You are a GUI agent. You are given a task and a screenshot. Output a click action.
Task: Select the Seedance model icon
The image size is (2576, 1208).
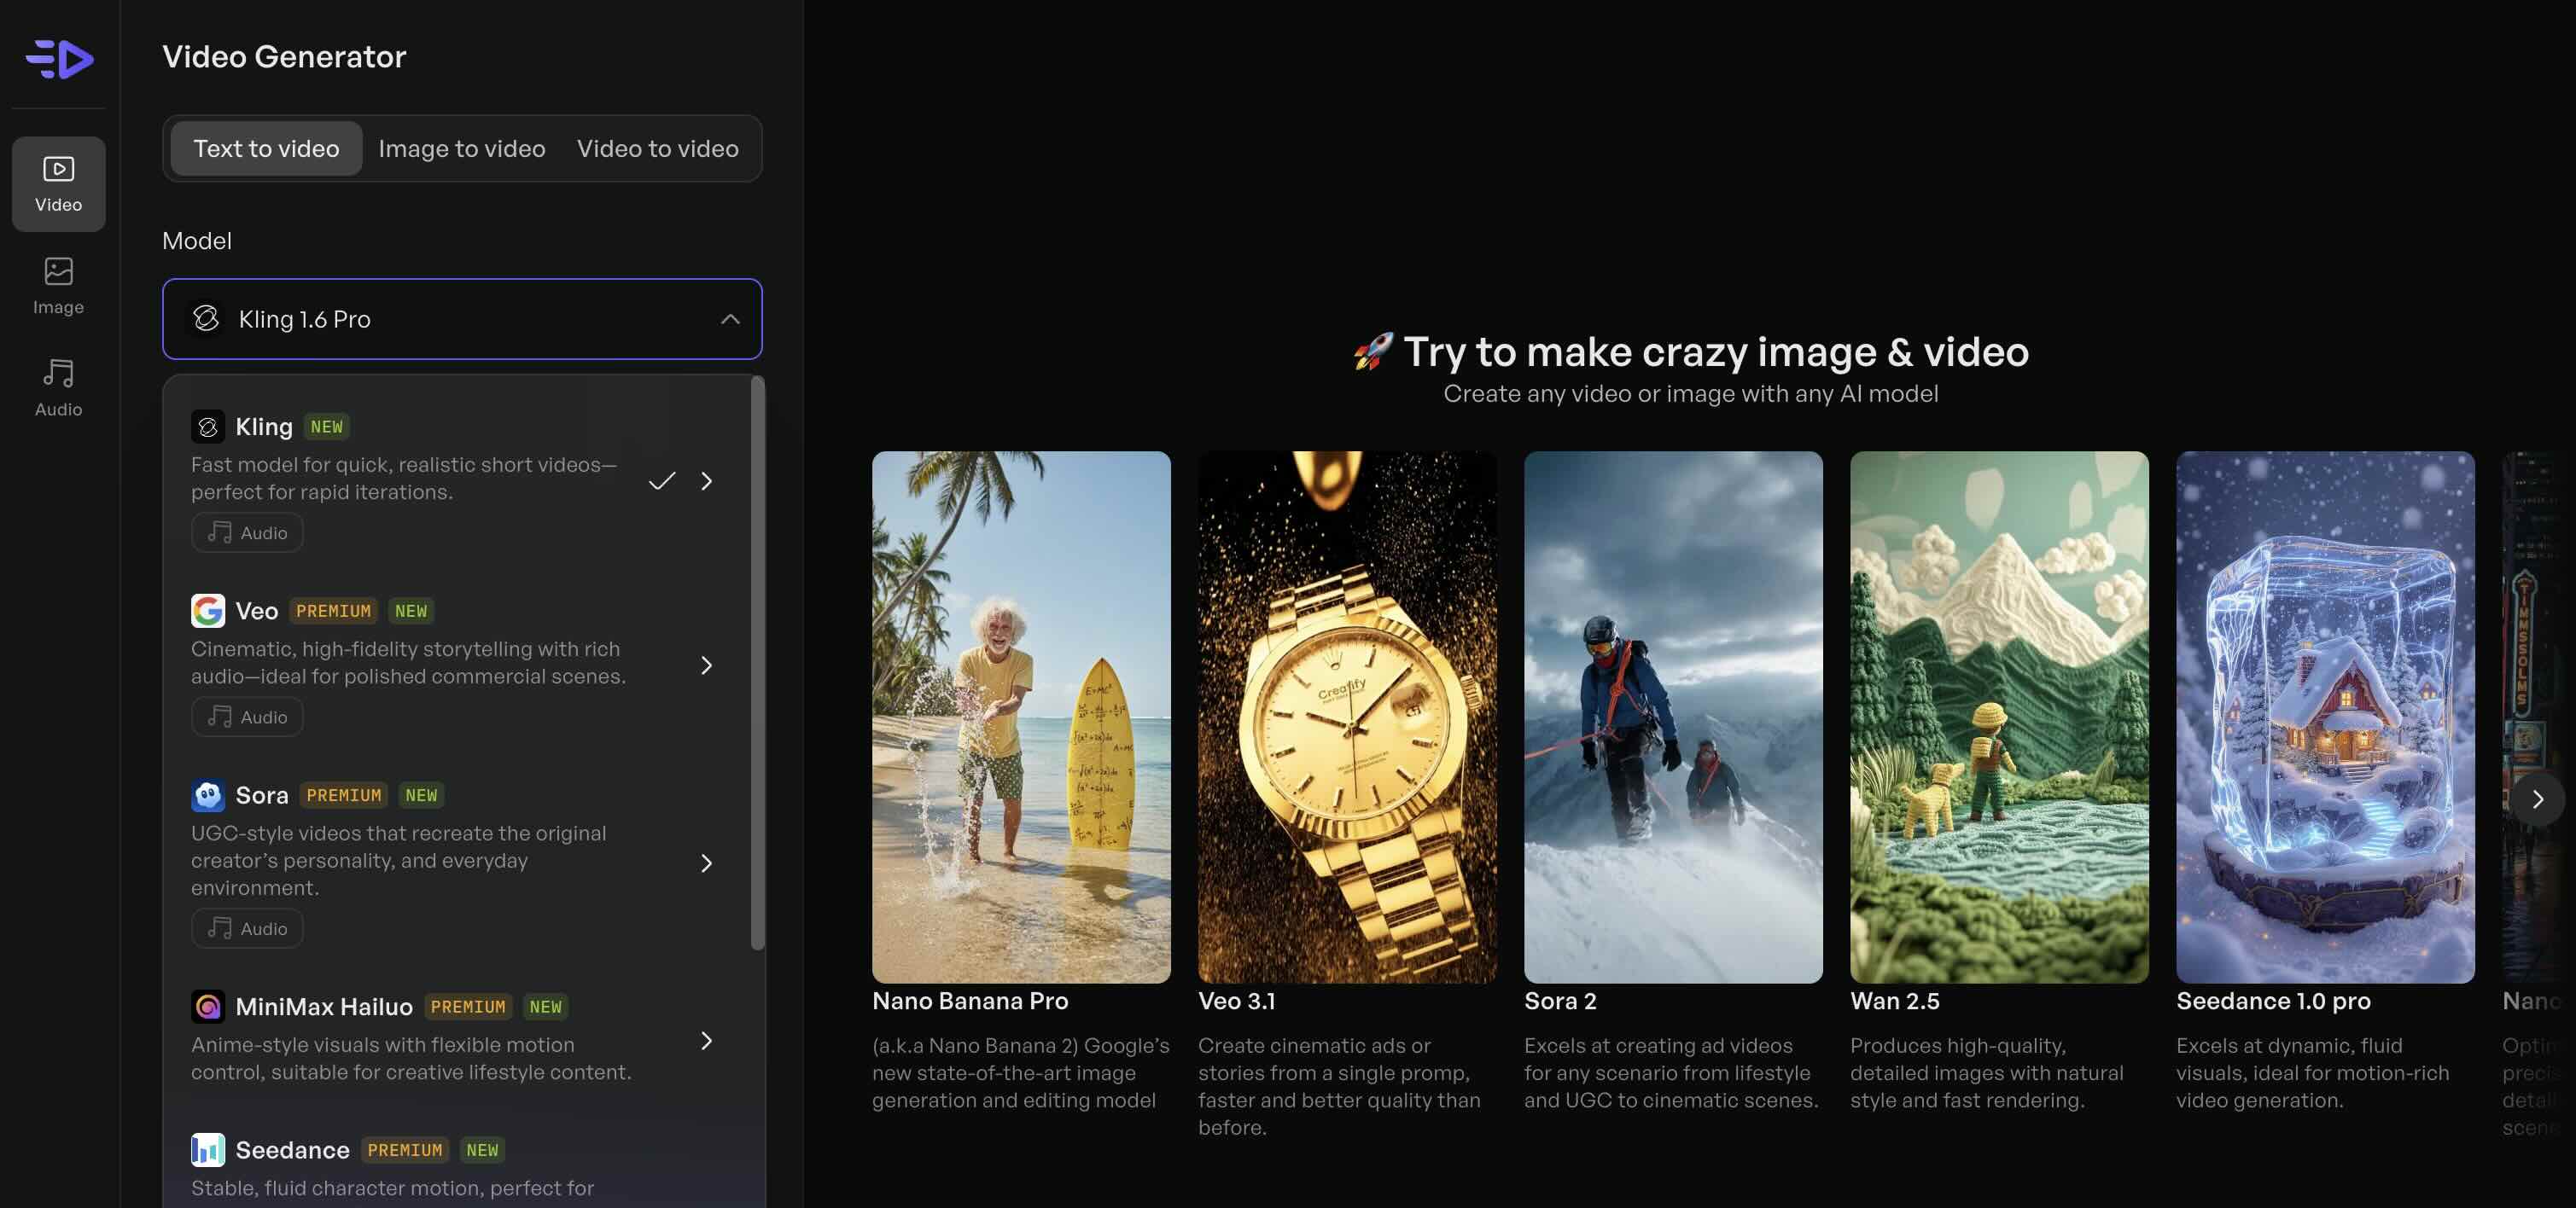pos(207,1150)
